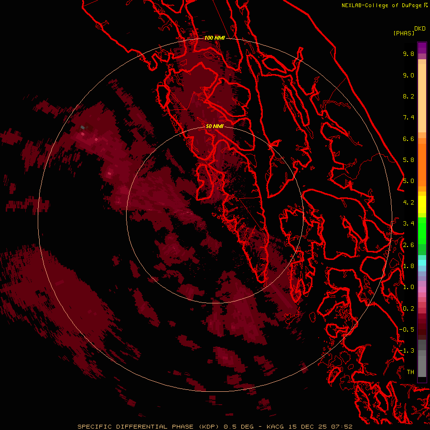Screen dimensions: 430x430
Task: Click the 50 NMI range ring label
Action: (x=215, y=126)
